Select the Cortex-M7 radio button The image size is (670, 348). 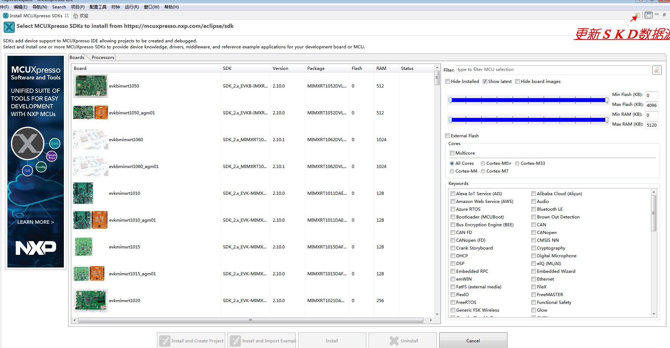click(483, 171)
